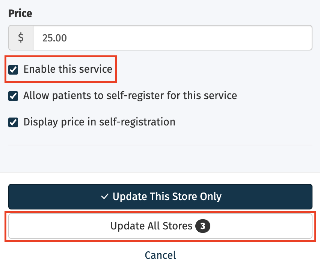The width and height of the screenshot is (320, 272).
Task: Click the empty right end of Price field
Action: (285, 38)
